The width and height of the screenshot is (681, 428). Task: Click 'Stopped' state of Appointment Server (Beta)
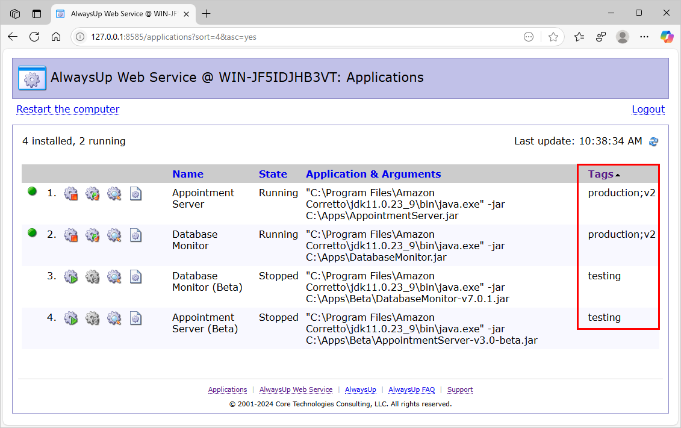pyautogui.click(x=278, y=318)
